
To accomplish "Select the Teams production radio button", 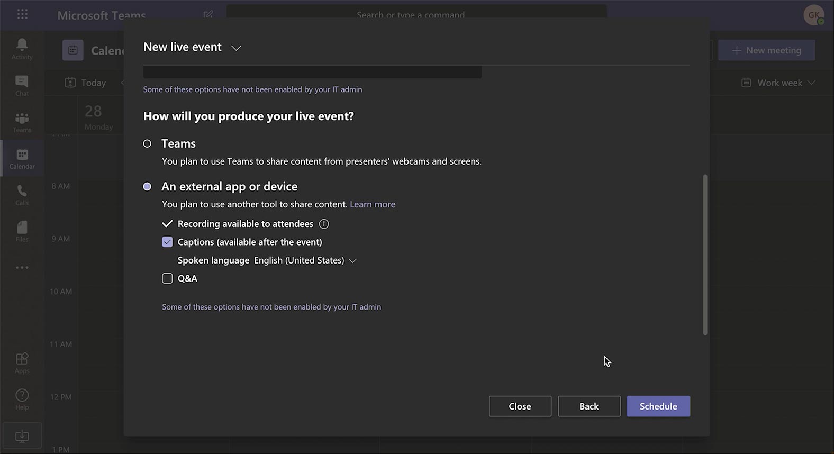I will pyautogui.click(x=147, y=143).
